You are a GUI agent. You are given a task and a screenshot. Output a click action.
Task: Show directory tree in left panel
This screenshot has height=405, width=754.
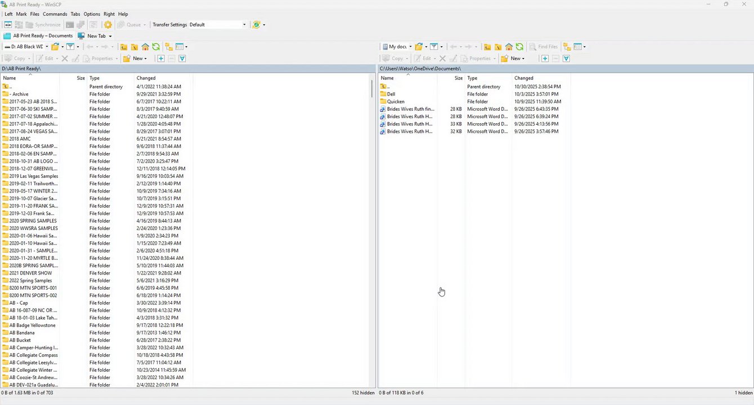pyautogui.click(x=169, y=47)
